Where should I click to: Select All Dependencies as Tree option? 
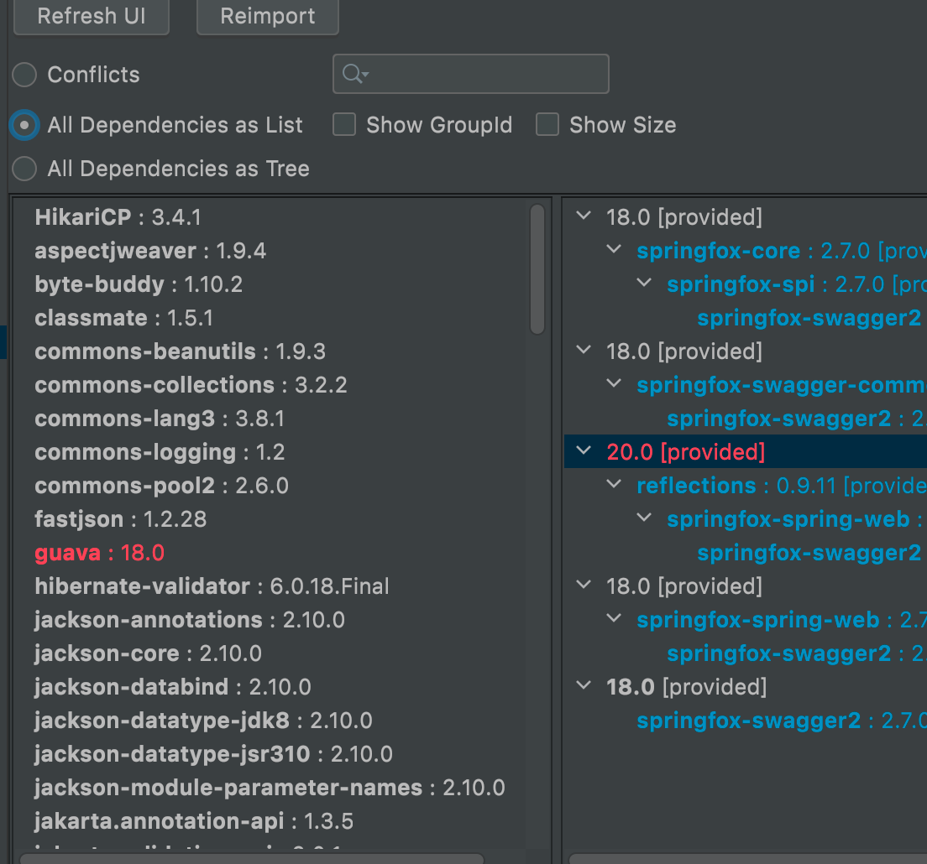coord(25,169)
